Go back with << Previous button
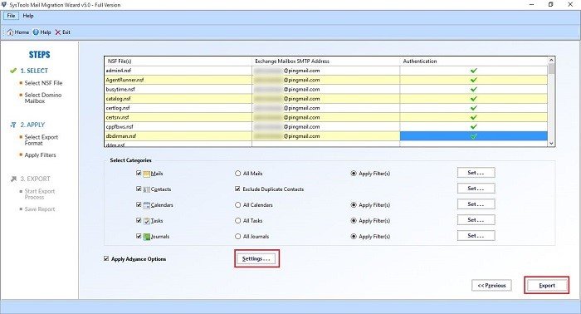581x314 pixels. pos(491,286)
